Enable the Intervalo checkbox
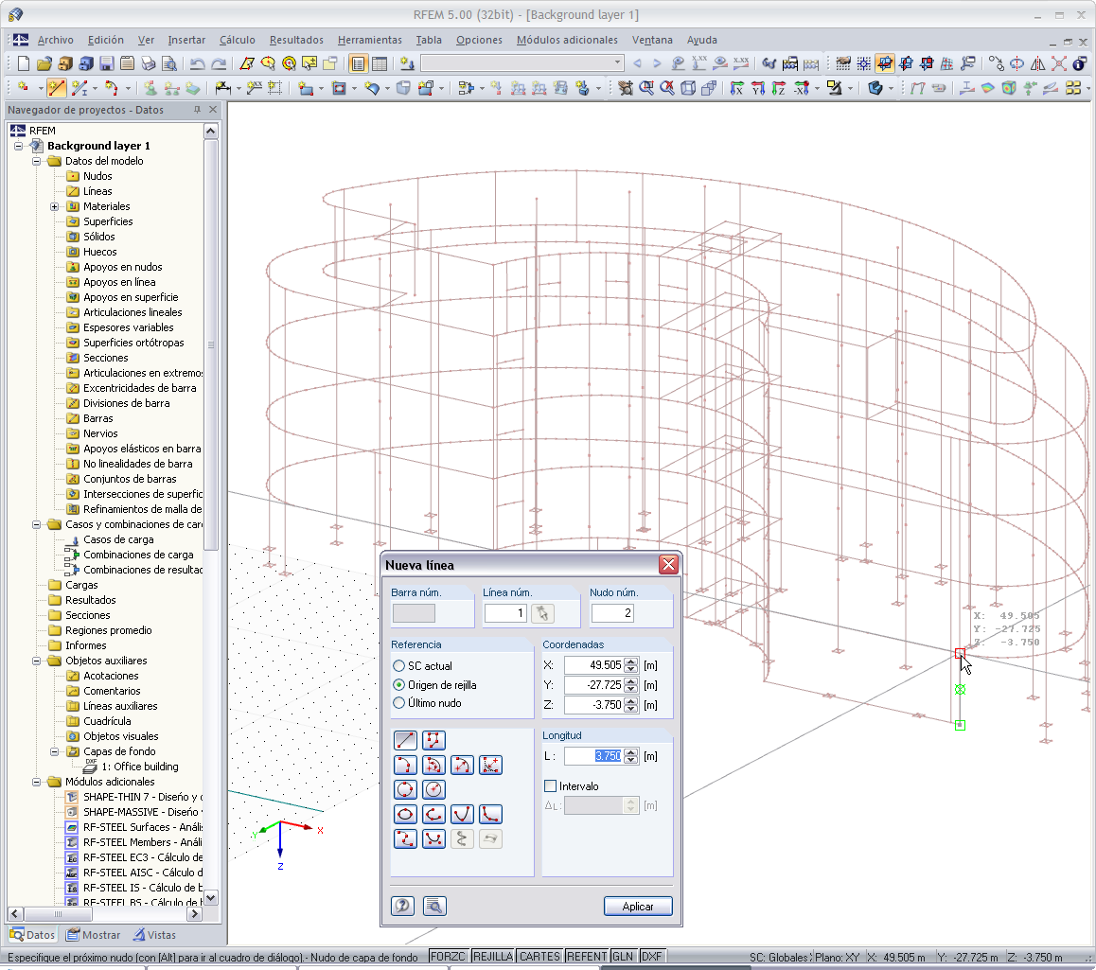The height and width of the screenshot is (970, 1096). click(551, 785)
